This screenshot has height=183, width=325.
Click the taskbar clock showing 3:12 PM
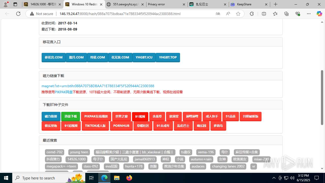click(x=303, y=178)
